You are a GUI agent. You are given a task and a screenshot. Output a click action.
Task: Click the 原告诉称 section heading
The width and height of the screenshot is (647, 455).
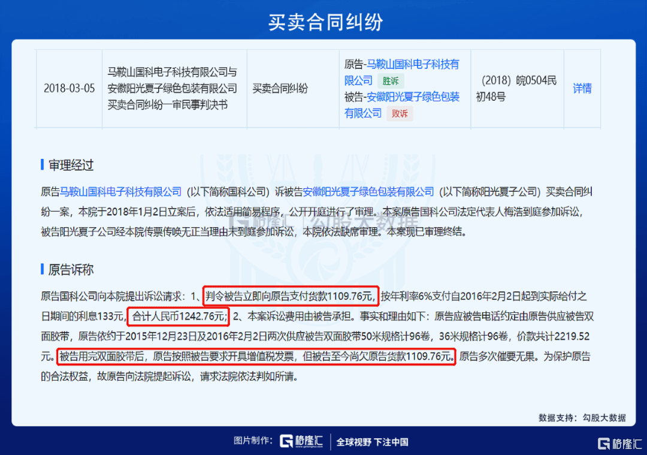[x=71, y=270]
